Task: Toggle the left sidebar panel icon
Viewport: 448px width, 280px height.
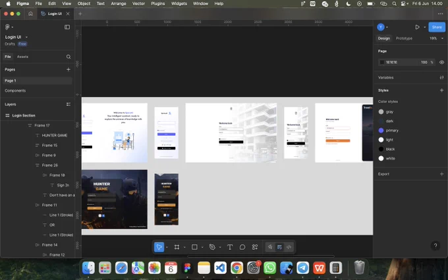Action: tap(67, 27)
